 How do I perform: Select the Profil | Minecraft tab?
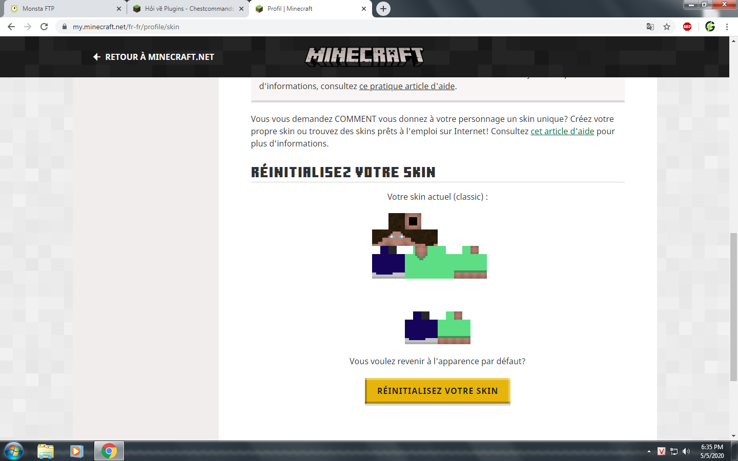click(311, 9)
